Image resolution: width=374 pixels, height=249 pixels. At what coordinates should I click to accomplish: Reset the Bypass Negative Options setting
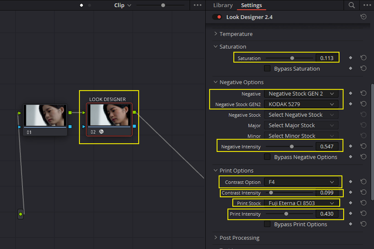(363, 157)
